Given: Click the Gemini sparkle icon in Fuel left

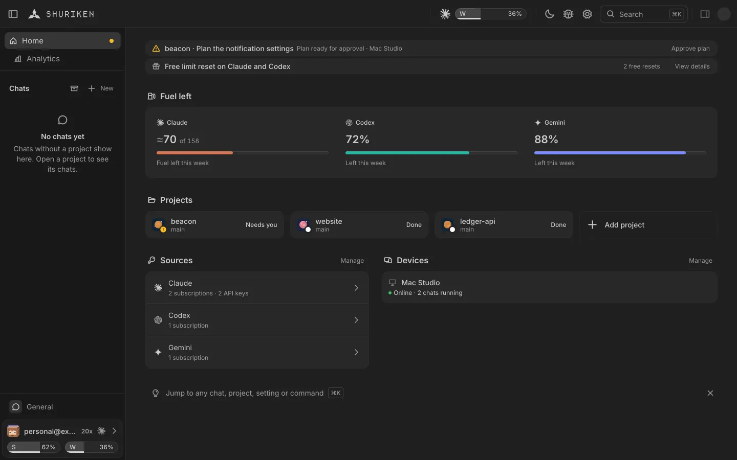Looking at the screenshot, I should point(538,123).
